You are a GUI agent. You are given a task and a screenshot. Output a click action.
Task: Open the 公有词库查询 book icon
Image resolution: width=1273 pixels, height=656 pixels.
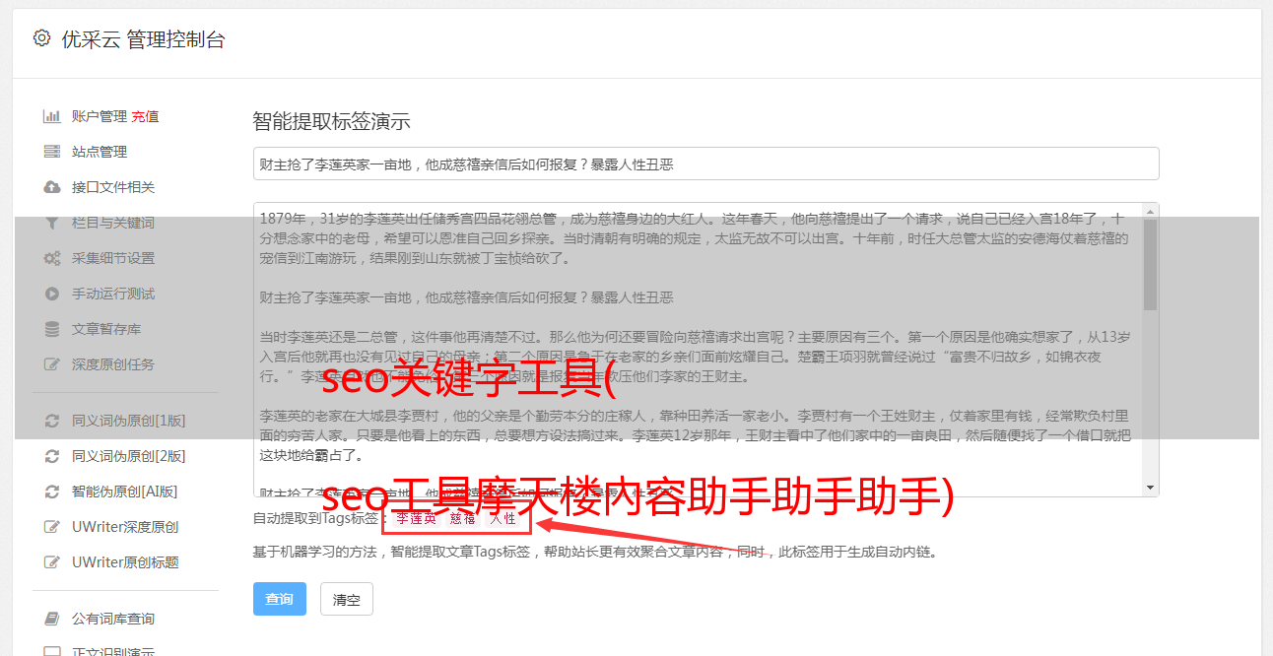click(x=52, y=619)
